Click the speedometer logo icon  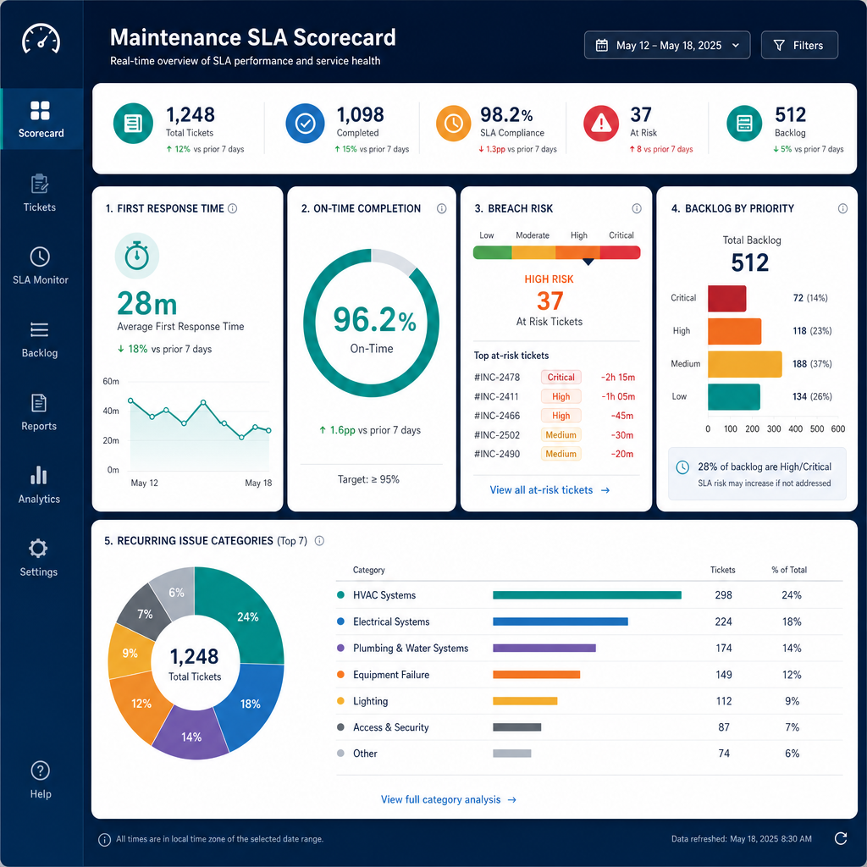41,39
